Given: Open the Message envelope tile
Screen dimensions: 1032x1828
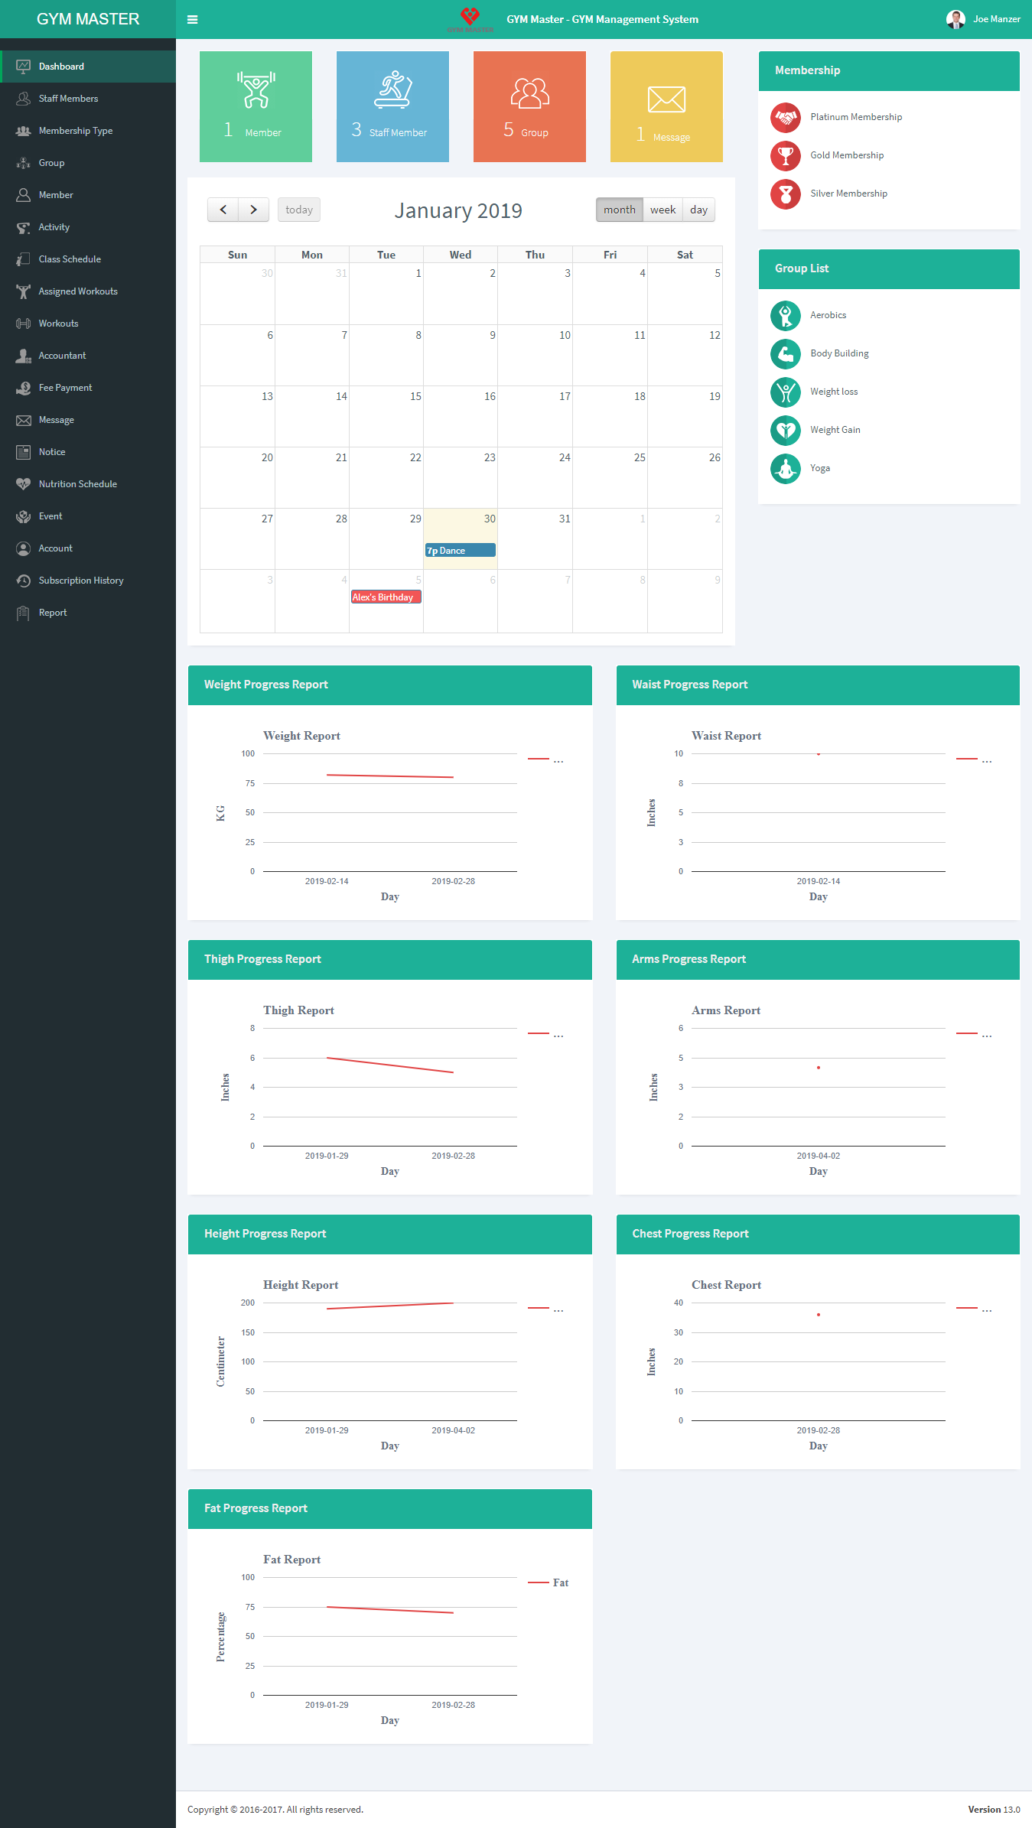Looking at the screenshot, I should 666,107.
